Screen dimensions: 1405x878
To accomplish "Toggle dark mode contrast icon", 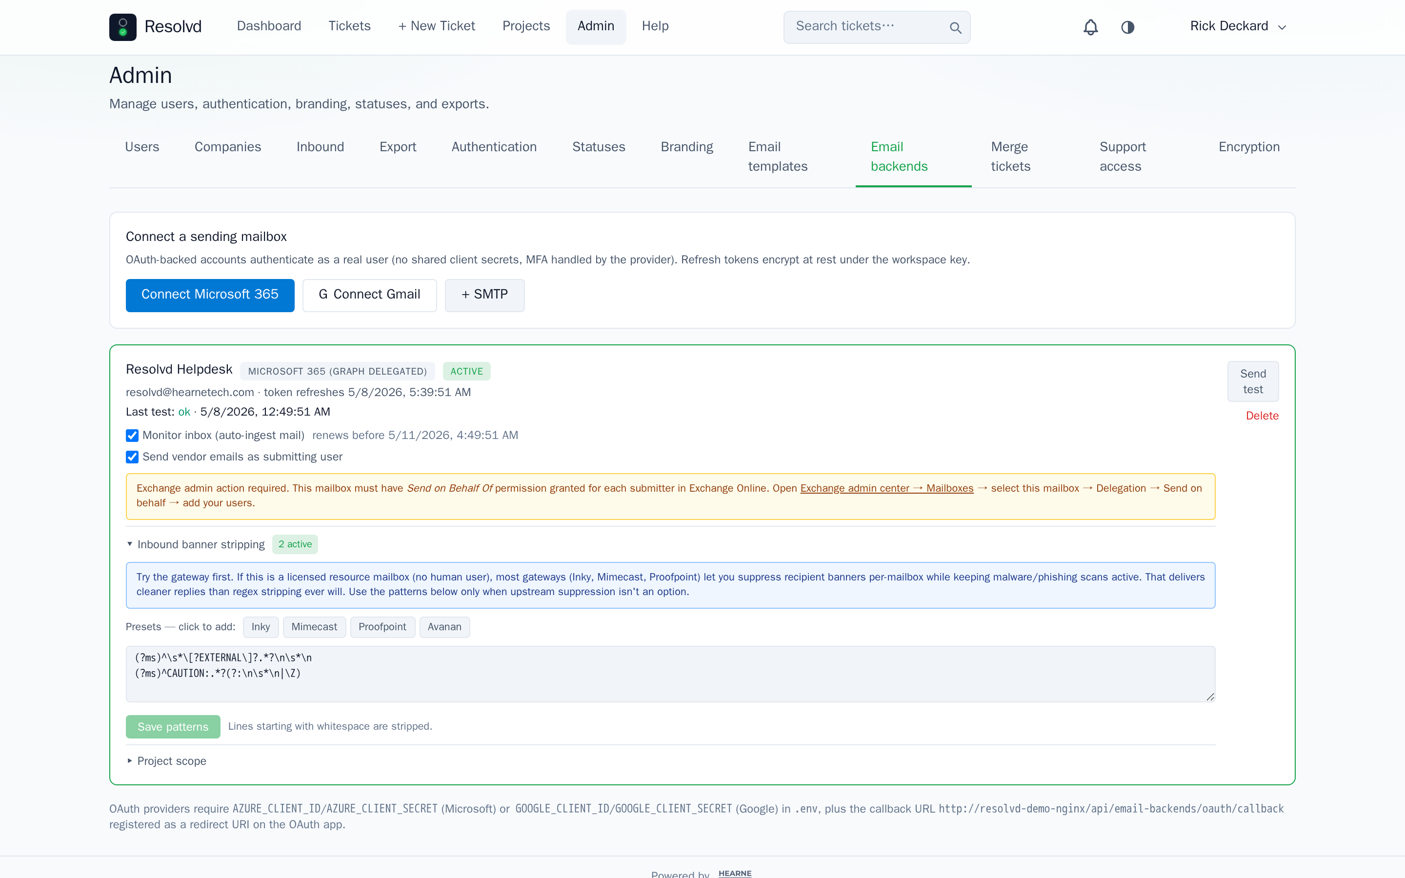I will 1127,27.
